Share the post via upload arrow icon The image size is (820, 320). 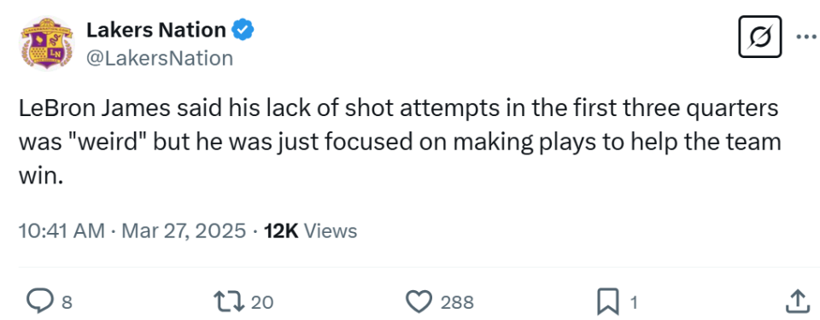tap(796, 302)
